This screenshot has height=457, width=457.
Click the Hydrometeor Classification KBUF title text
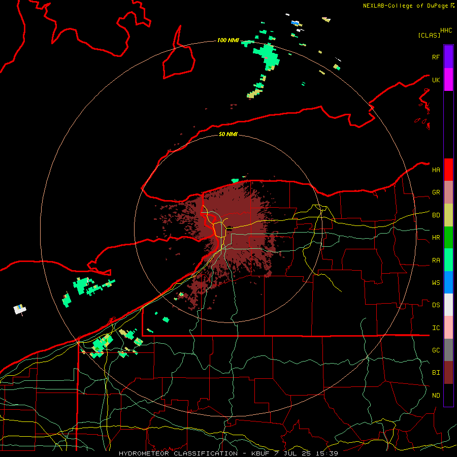(194, 453)
